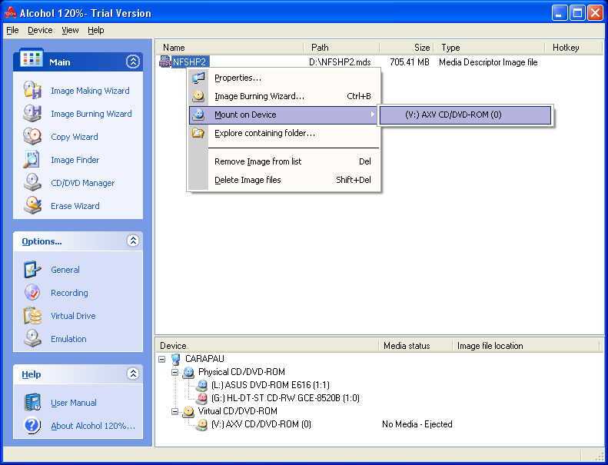Collapse the Main panel chevron
Screen dimensions: 608x465
pyautogui.click(x=133, y=61)
